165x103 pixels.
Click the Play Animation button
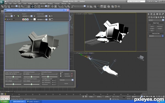point(149,96)
